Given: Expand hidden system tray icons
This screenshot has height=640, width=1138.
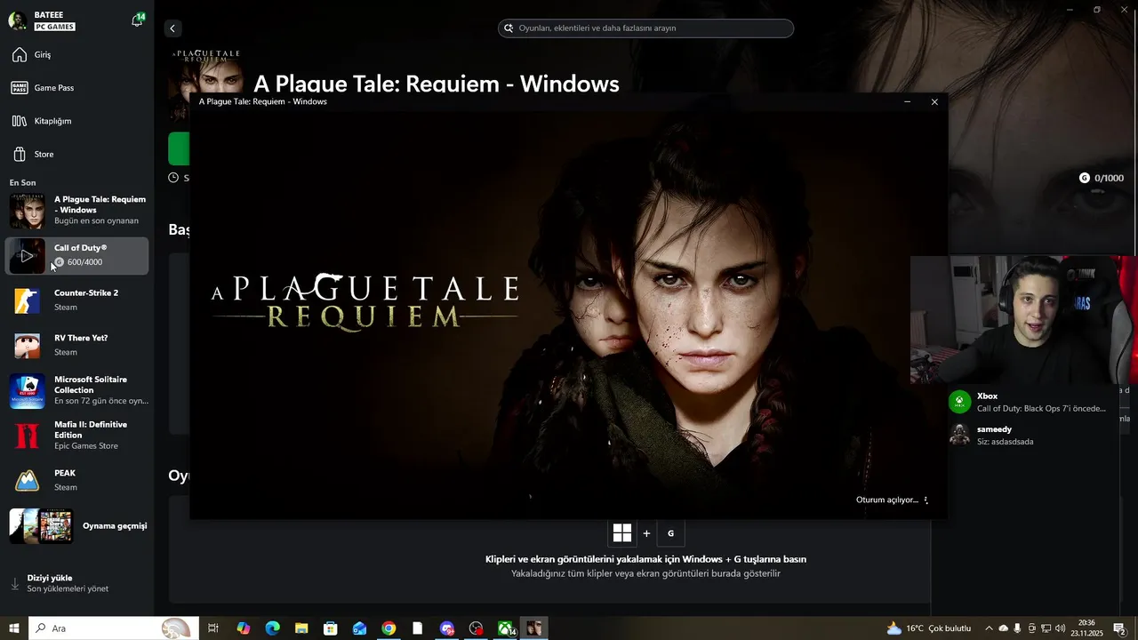Looking at the screenshot, I should pos(989,628).
